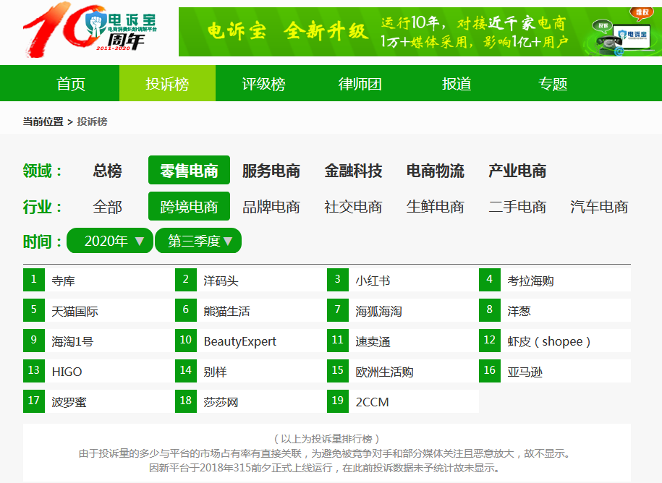The width and height of the screenshot is (662, 483).
Task: Click the 电诉宝 10周年 logo
Action: (90, 30)
